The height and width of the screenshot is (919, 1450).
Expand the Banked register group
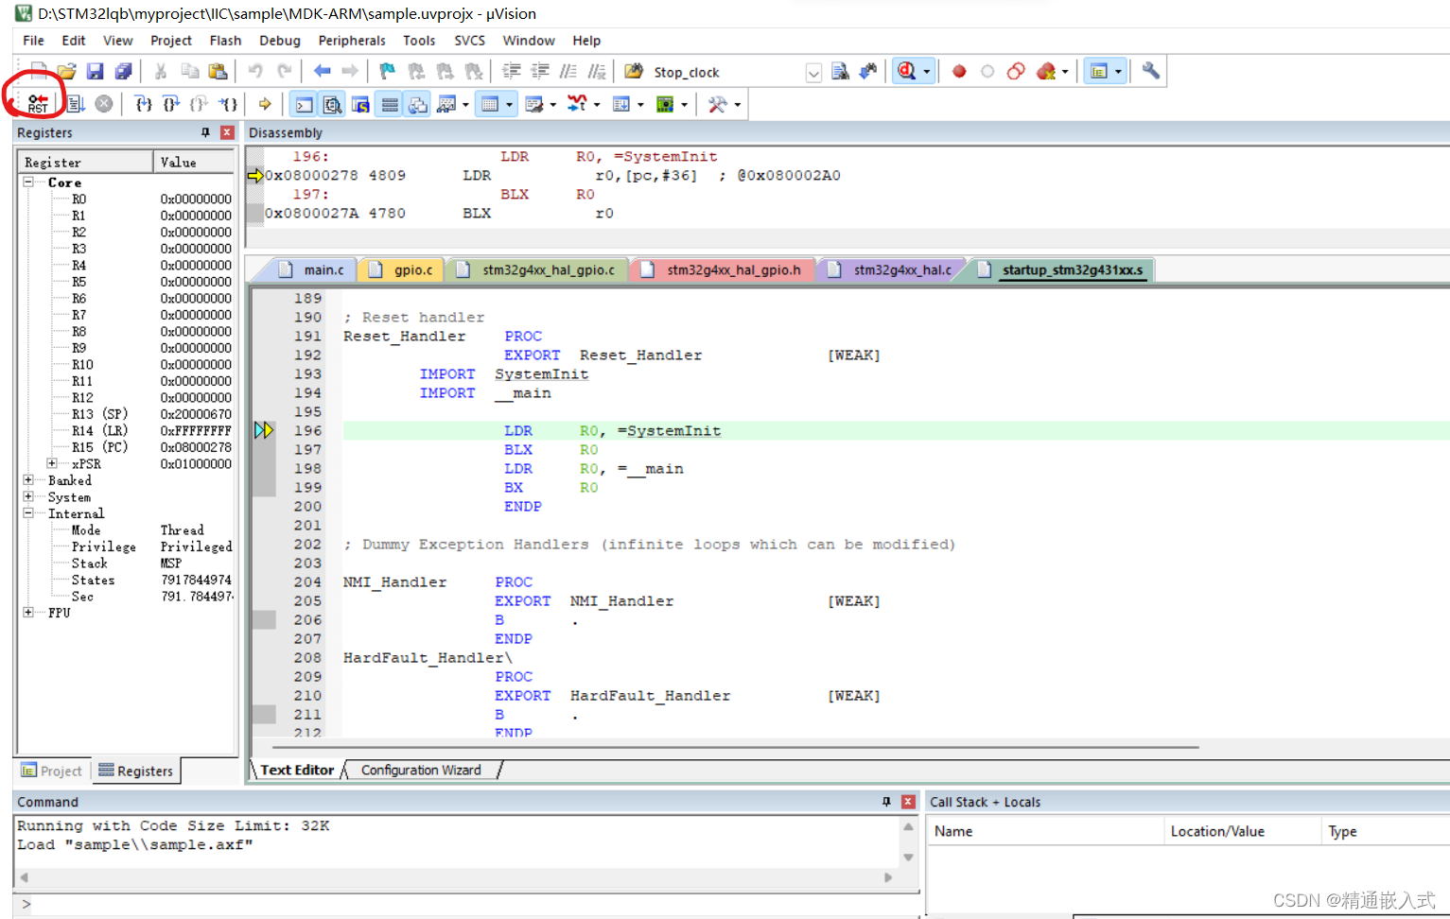coord(28,480)
